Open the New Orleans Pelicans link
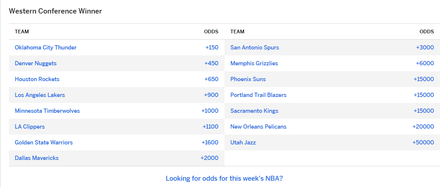The height and width of the screenshot is (187, 443). (258, 127)
